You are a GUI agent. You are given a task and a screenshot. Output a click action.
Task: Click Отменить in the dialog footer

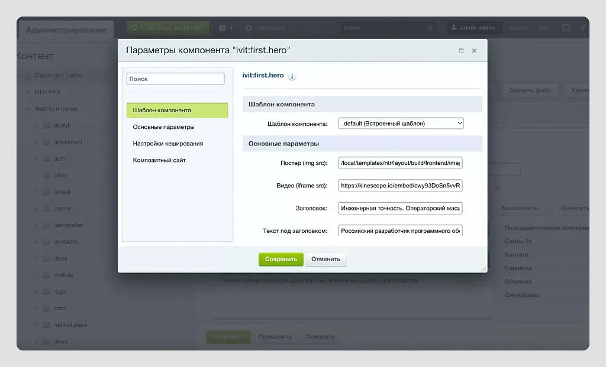(x=325, y=259)
